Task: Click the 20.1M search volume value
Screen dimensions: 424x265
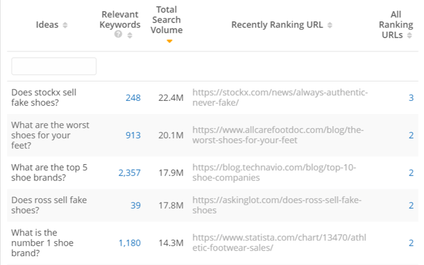Action: click(171, 135)
